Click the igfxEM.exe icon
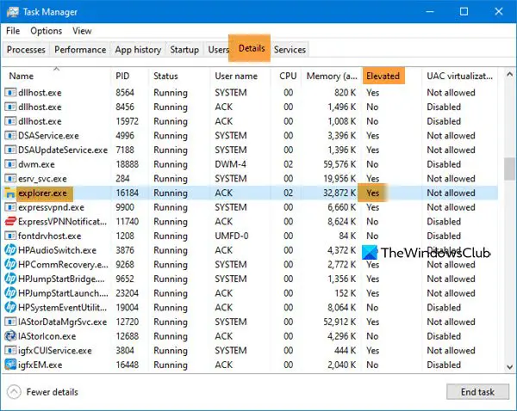 tap(10, 365)
